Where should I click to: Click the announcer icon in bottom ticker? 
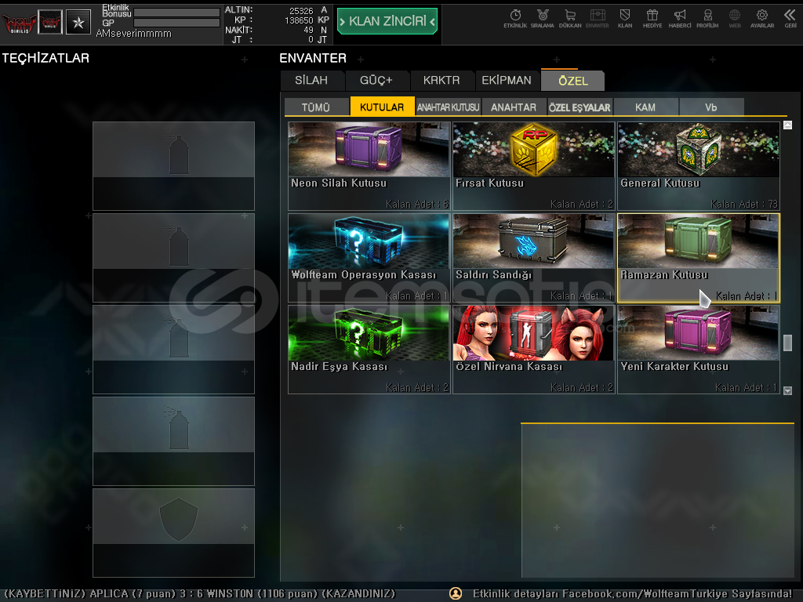(x=456, y=594)
